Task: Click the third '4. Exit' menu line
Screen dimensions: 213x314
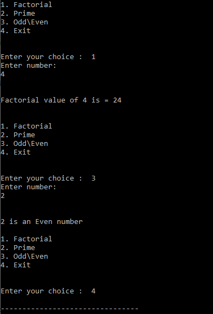Action: tap(16, 265)
